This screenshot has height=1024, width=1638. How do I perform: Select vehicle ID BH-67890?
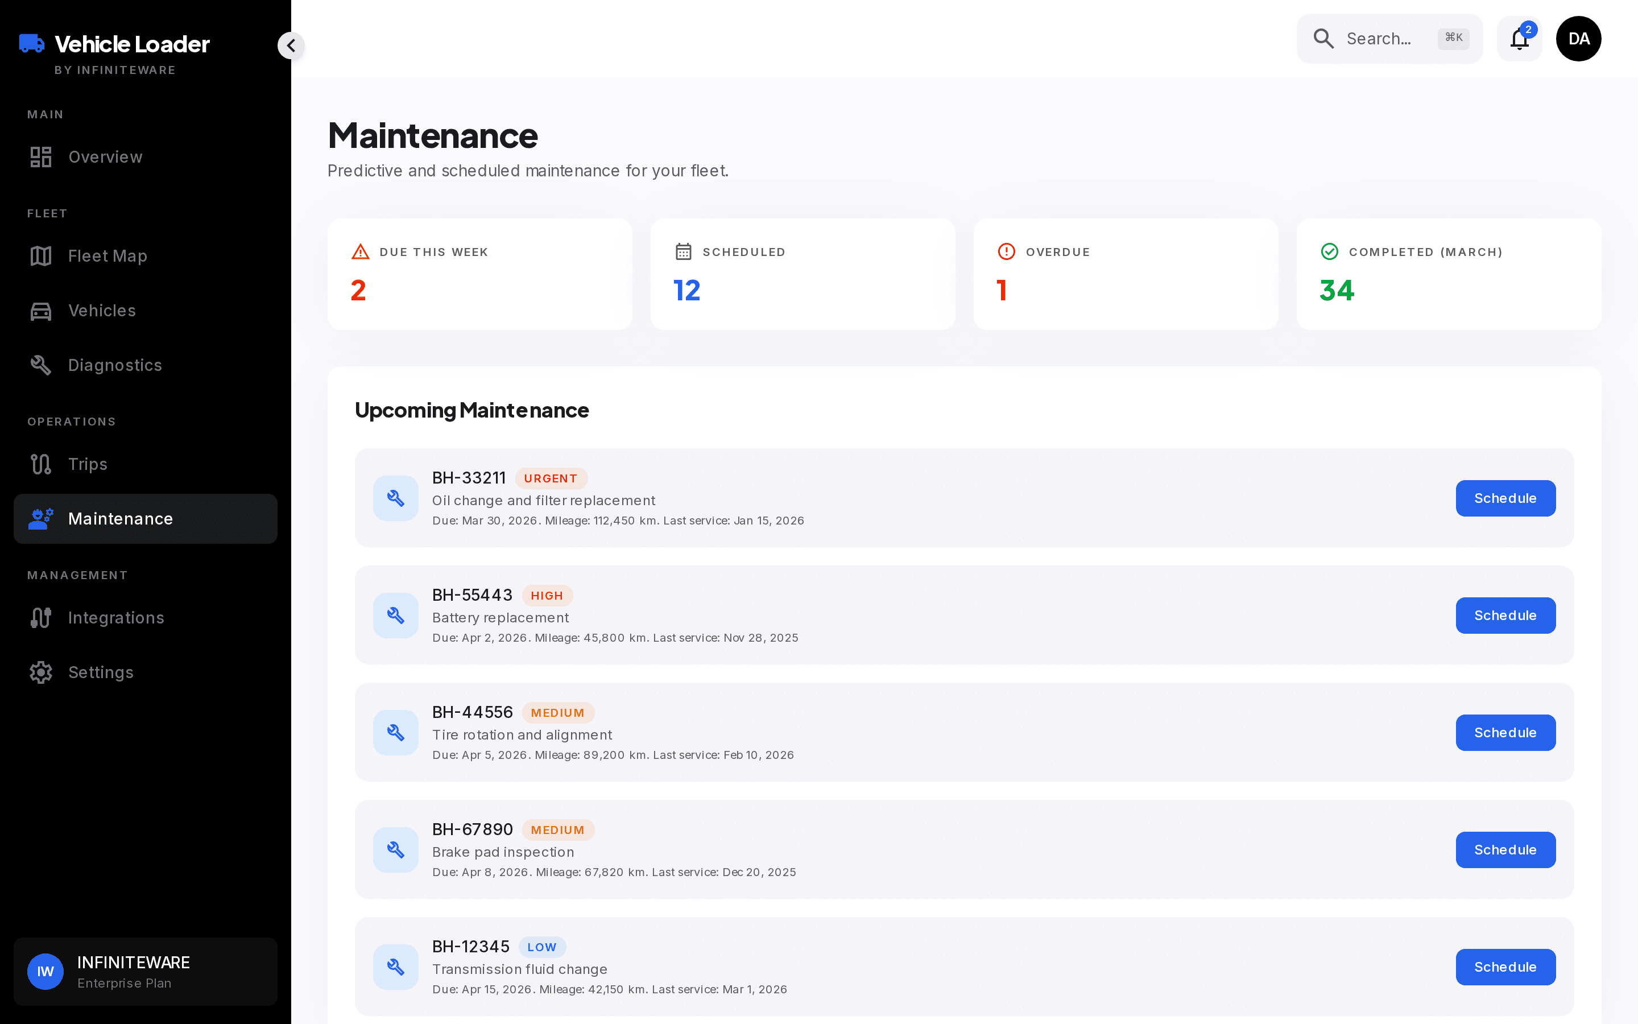click(x=473, y=829)
